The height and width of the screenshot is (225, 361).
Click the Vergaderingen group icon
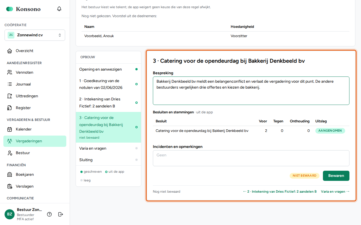coord(10,141)
